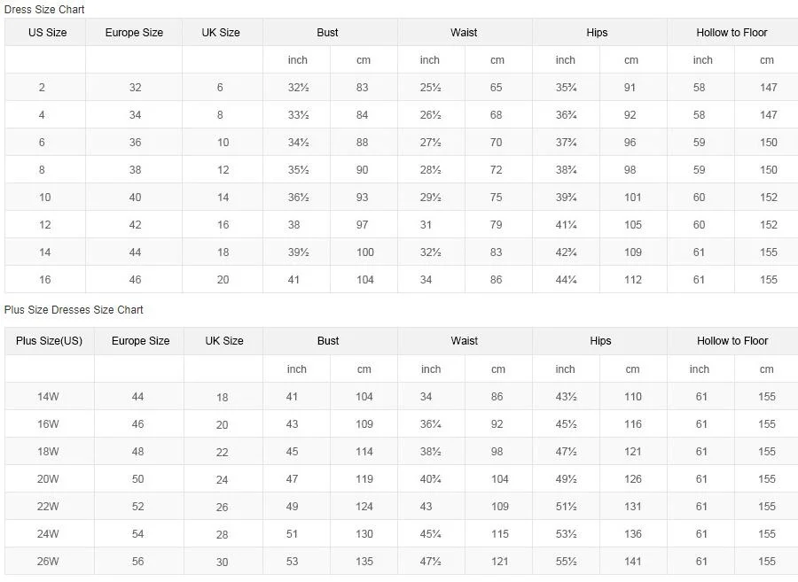Select the "Plus Size(US)" column header
798x582 pixels.
coord(49,341)
